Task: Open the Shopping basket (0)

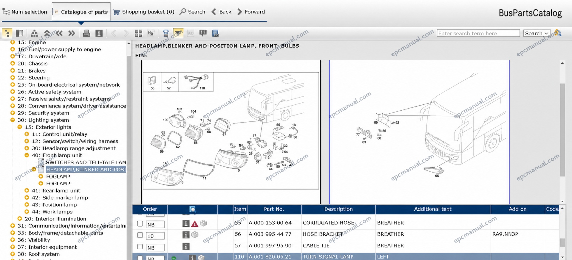Action: (x=144, y=12)
